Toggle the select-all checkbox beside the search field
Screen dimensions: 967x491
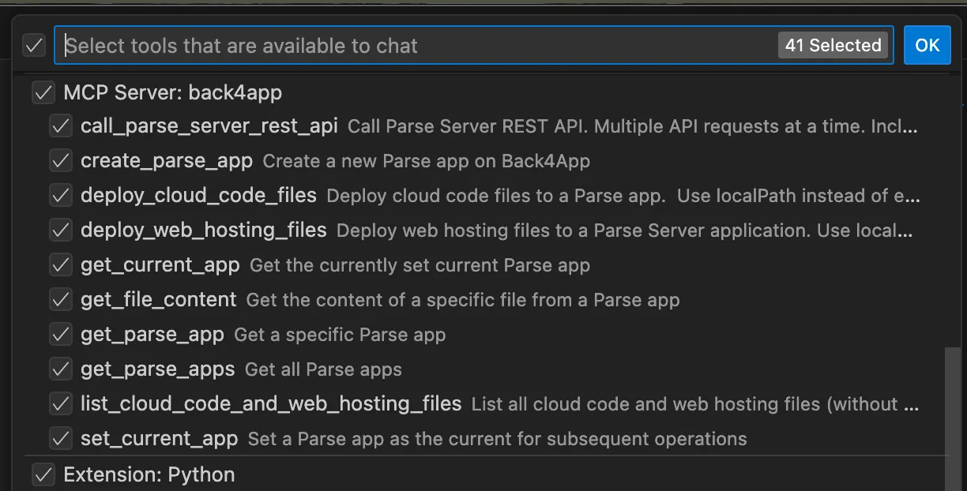coord(34,45)
